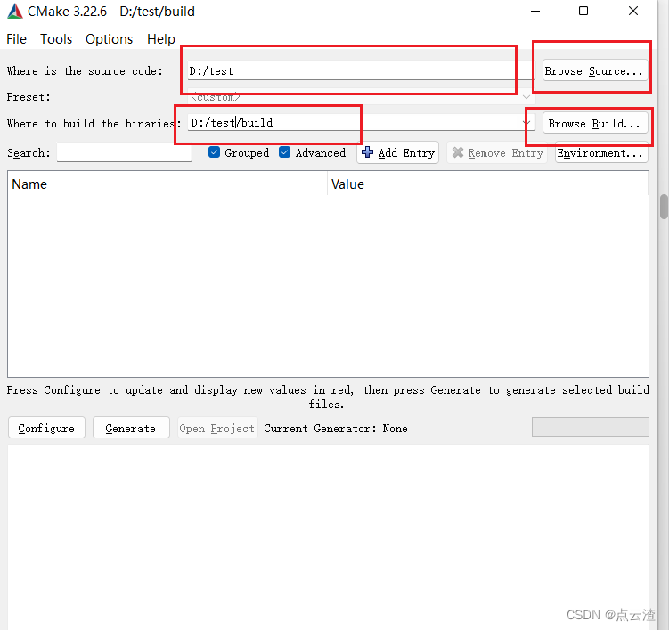Expand the build binaries path dropdown arrow

pyautogui.click(x=526, y=123)
